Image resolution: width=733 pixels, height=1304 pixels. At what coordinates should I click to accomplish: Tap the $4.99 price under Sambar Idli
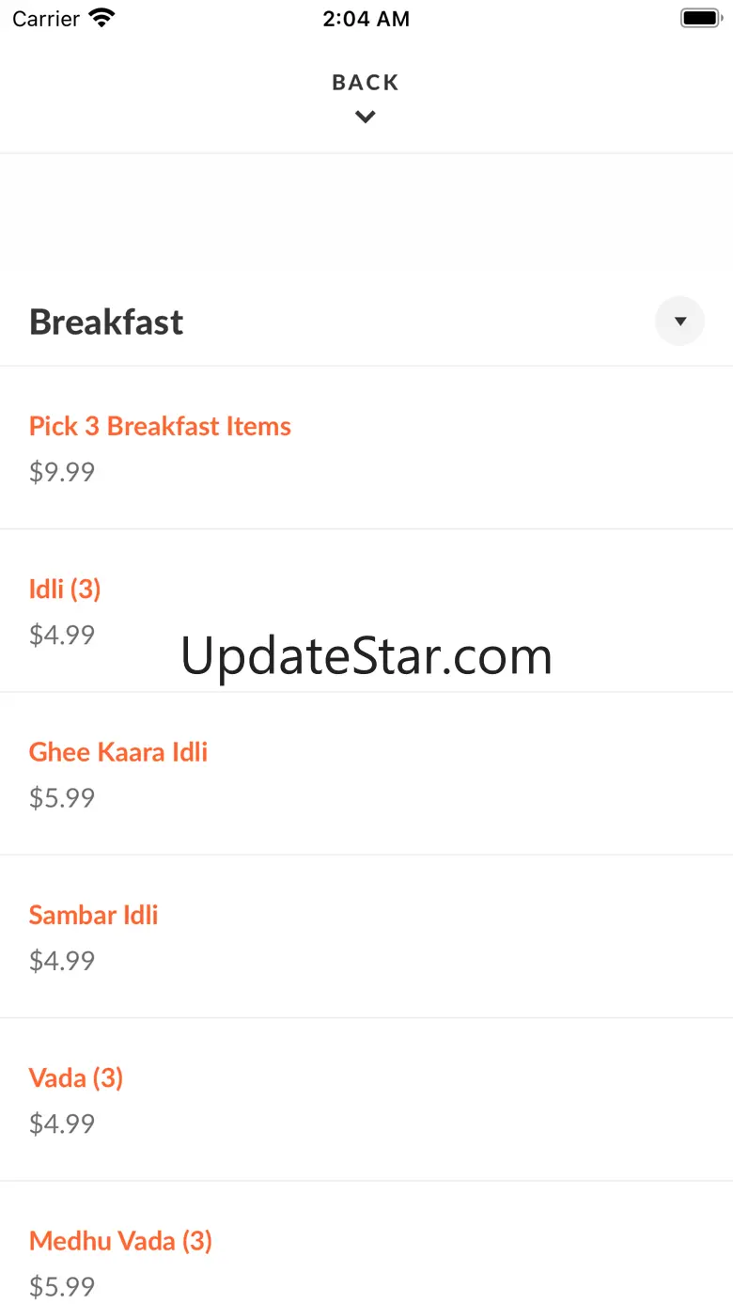(62, 960)
